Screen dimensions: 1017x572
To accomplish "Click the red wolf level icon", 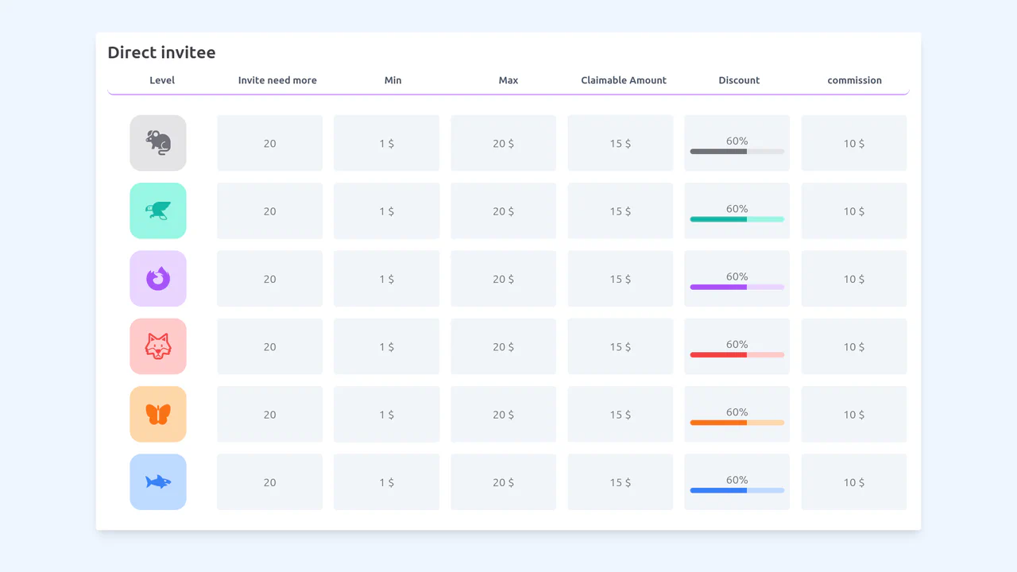I will point(158,346).
